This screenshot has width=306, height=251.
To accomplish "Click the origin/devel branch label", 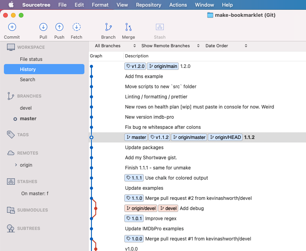I will pyautogui.click(x=141, y=208).
